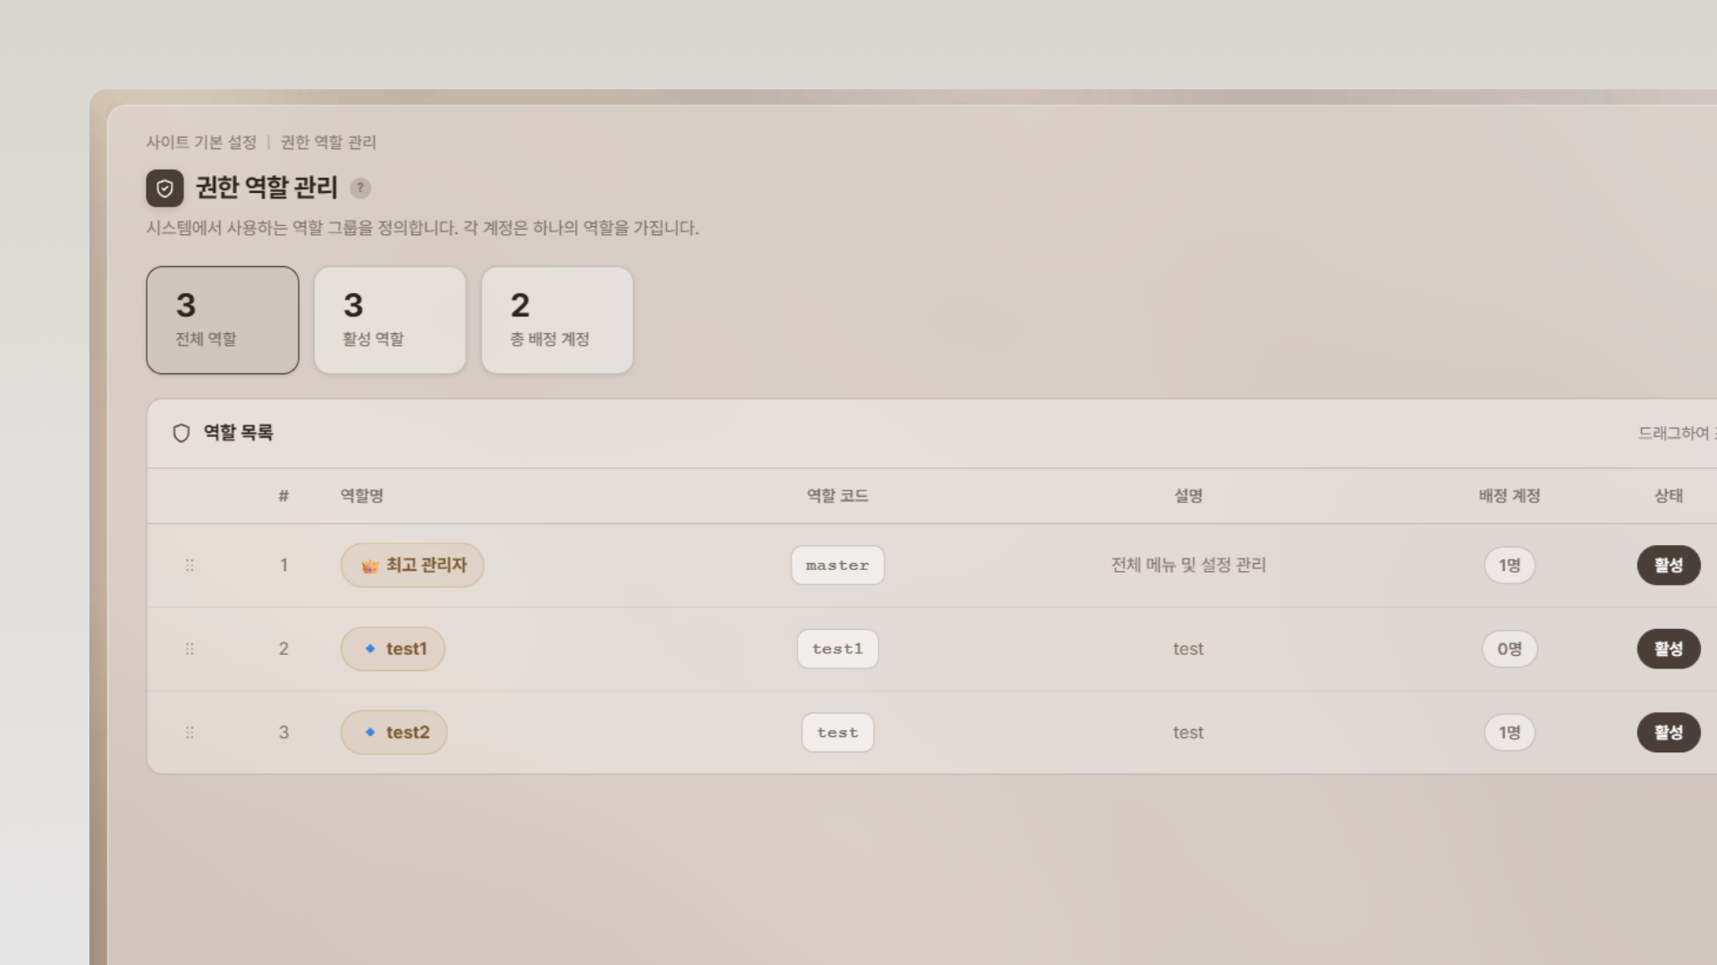1717x965 pixels.
Task: Open the test1 role badge
Action: pos(393,649)
